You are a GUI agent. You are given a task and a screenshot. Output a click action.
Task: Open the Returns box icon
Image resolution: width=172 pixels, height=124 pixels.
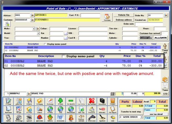[50, 118]
